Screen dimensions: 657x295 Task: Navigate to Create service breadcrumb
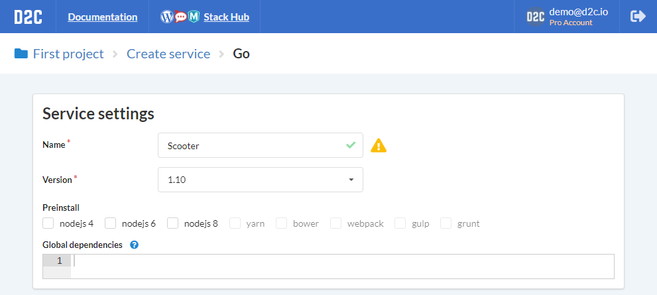click(168, 54)
